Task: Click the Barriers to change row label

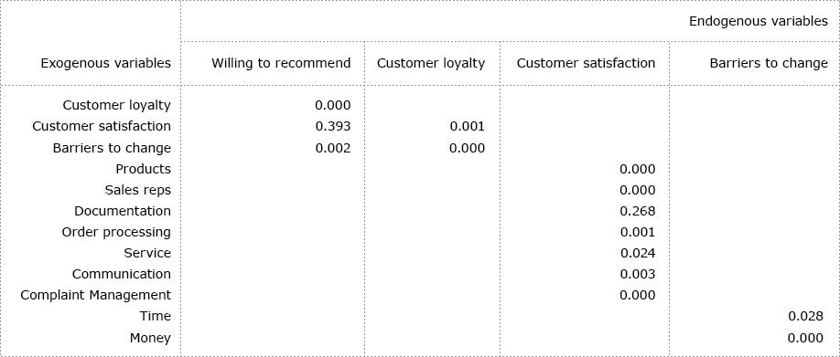Action: [112, 148]
